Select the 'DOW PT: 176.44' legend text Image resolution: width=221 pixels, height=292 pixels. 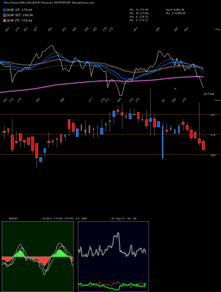[x=19, y=20]
